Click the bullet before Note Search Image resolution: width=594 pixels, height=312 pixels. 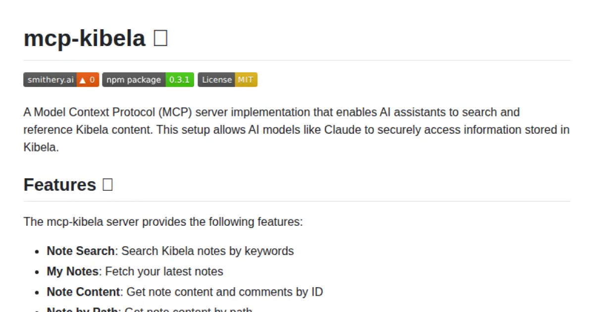37,252
